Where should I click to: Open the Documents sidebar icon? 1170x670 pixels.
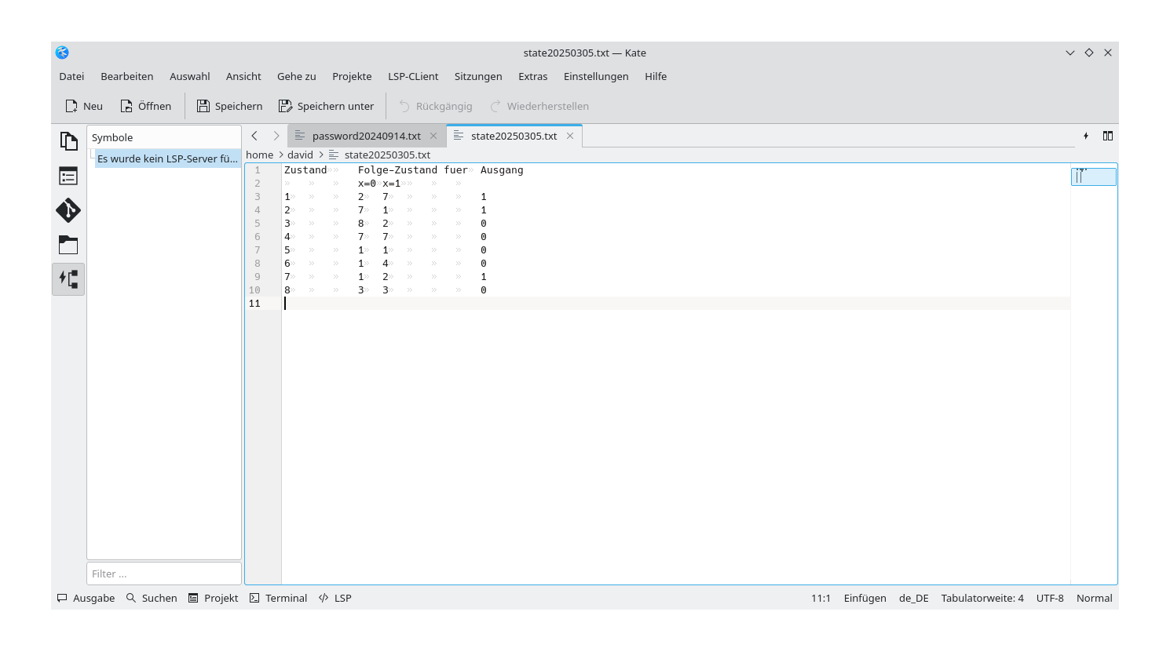pyautogui.click(x=68, y=141)
